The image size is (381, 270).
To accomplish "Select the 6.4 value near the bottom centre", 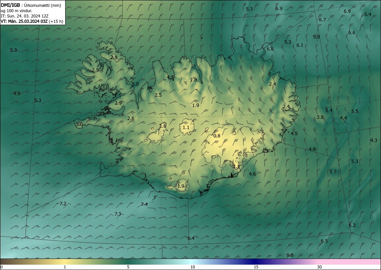I will [191, 238].
